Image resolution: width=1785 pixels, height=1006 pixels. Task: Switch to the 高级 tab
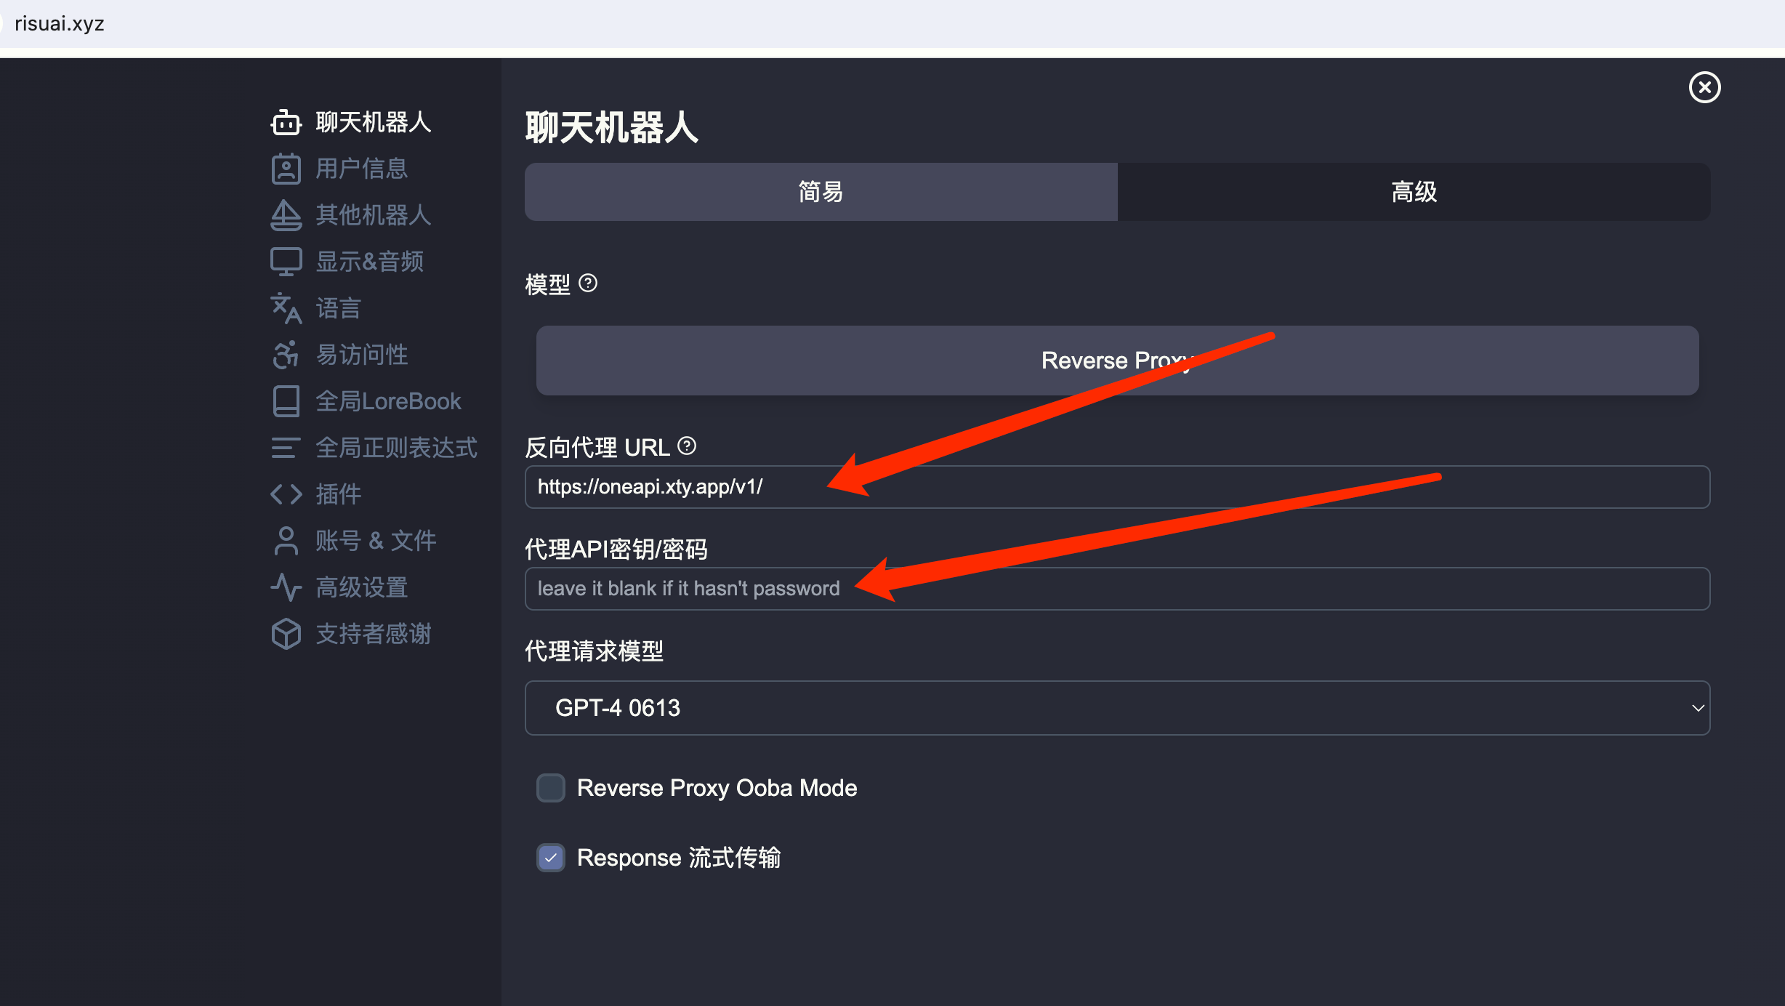click(x=1413, y=191)
